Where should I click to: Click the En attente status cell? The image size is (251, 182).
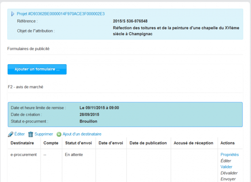(74, 155)
